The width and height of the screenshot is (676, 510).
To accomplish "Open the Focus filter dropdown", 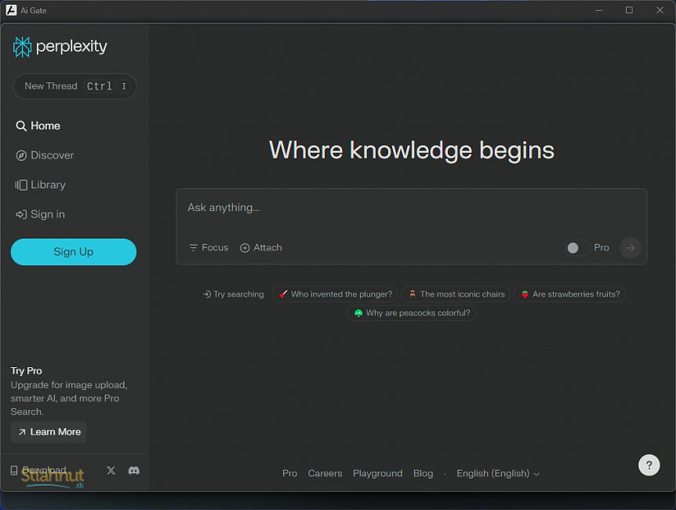I will [x=209, y=248].
